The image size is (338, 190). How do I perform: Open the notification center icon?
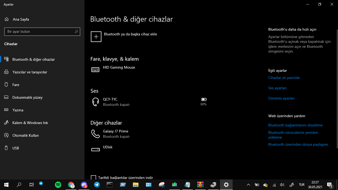coord(330,185)
